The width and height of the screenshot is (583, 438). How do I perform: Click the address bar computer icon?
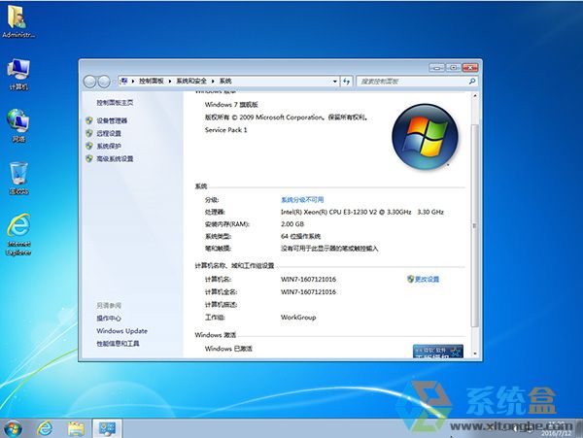pyautogui.click(x=124, y=81)
